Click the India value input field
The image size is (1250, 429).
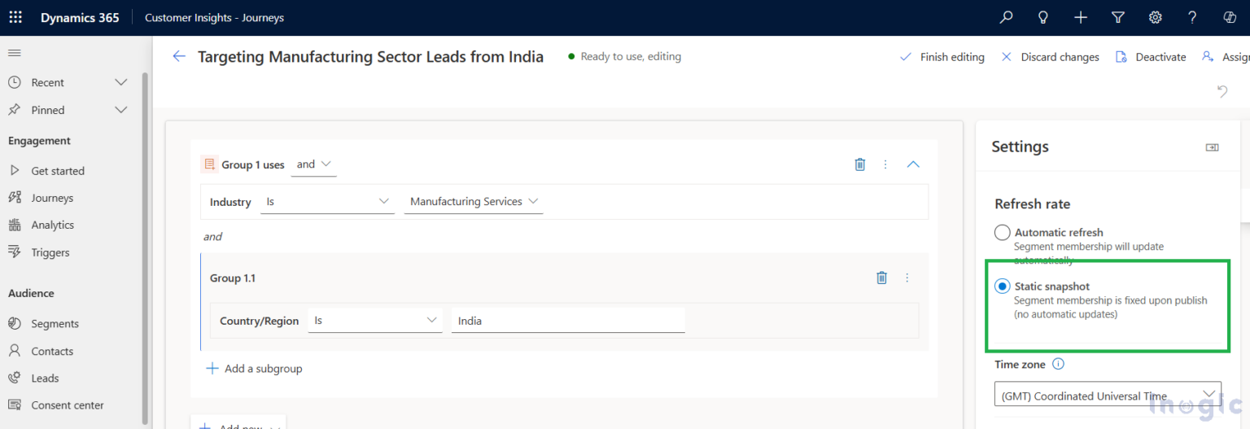point(568,321)
